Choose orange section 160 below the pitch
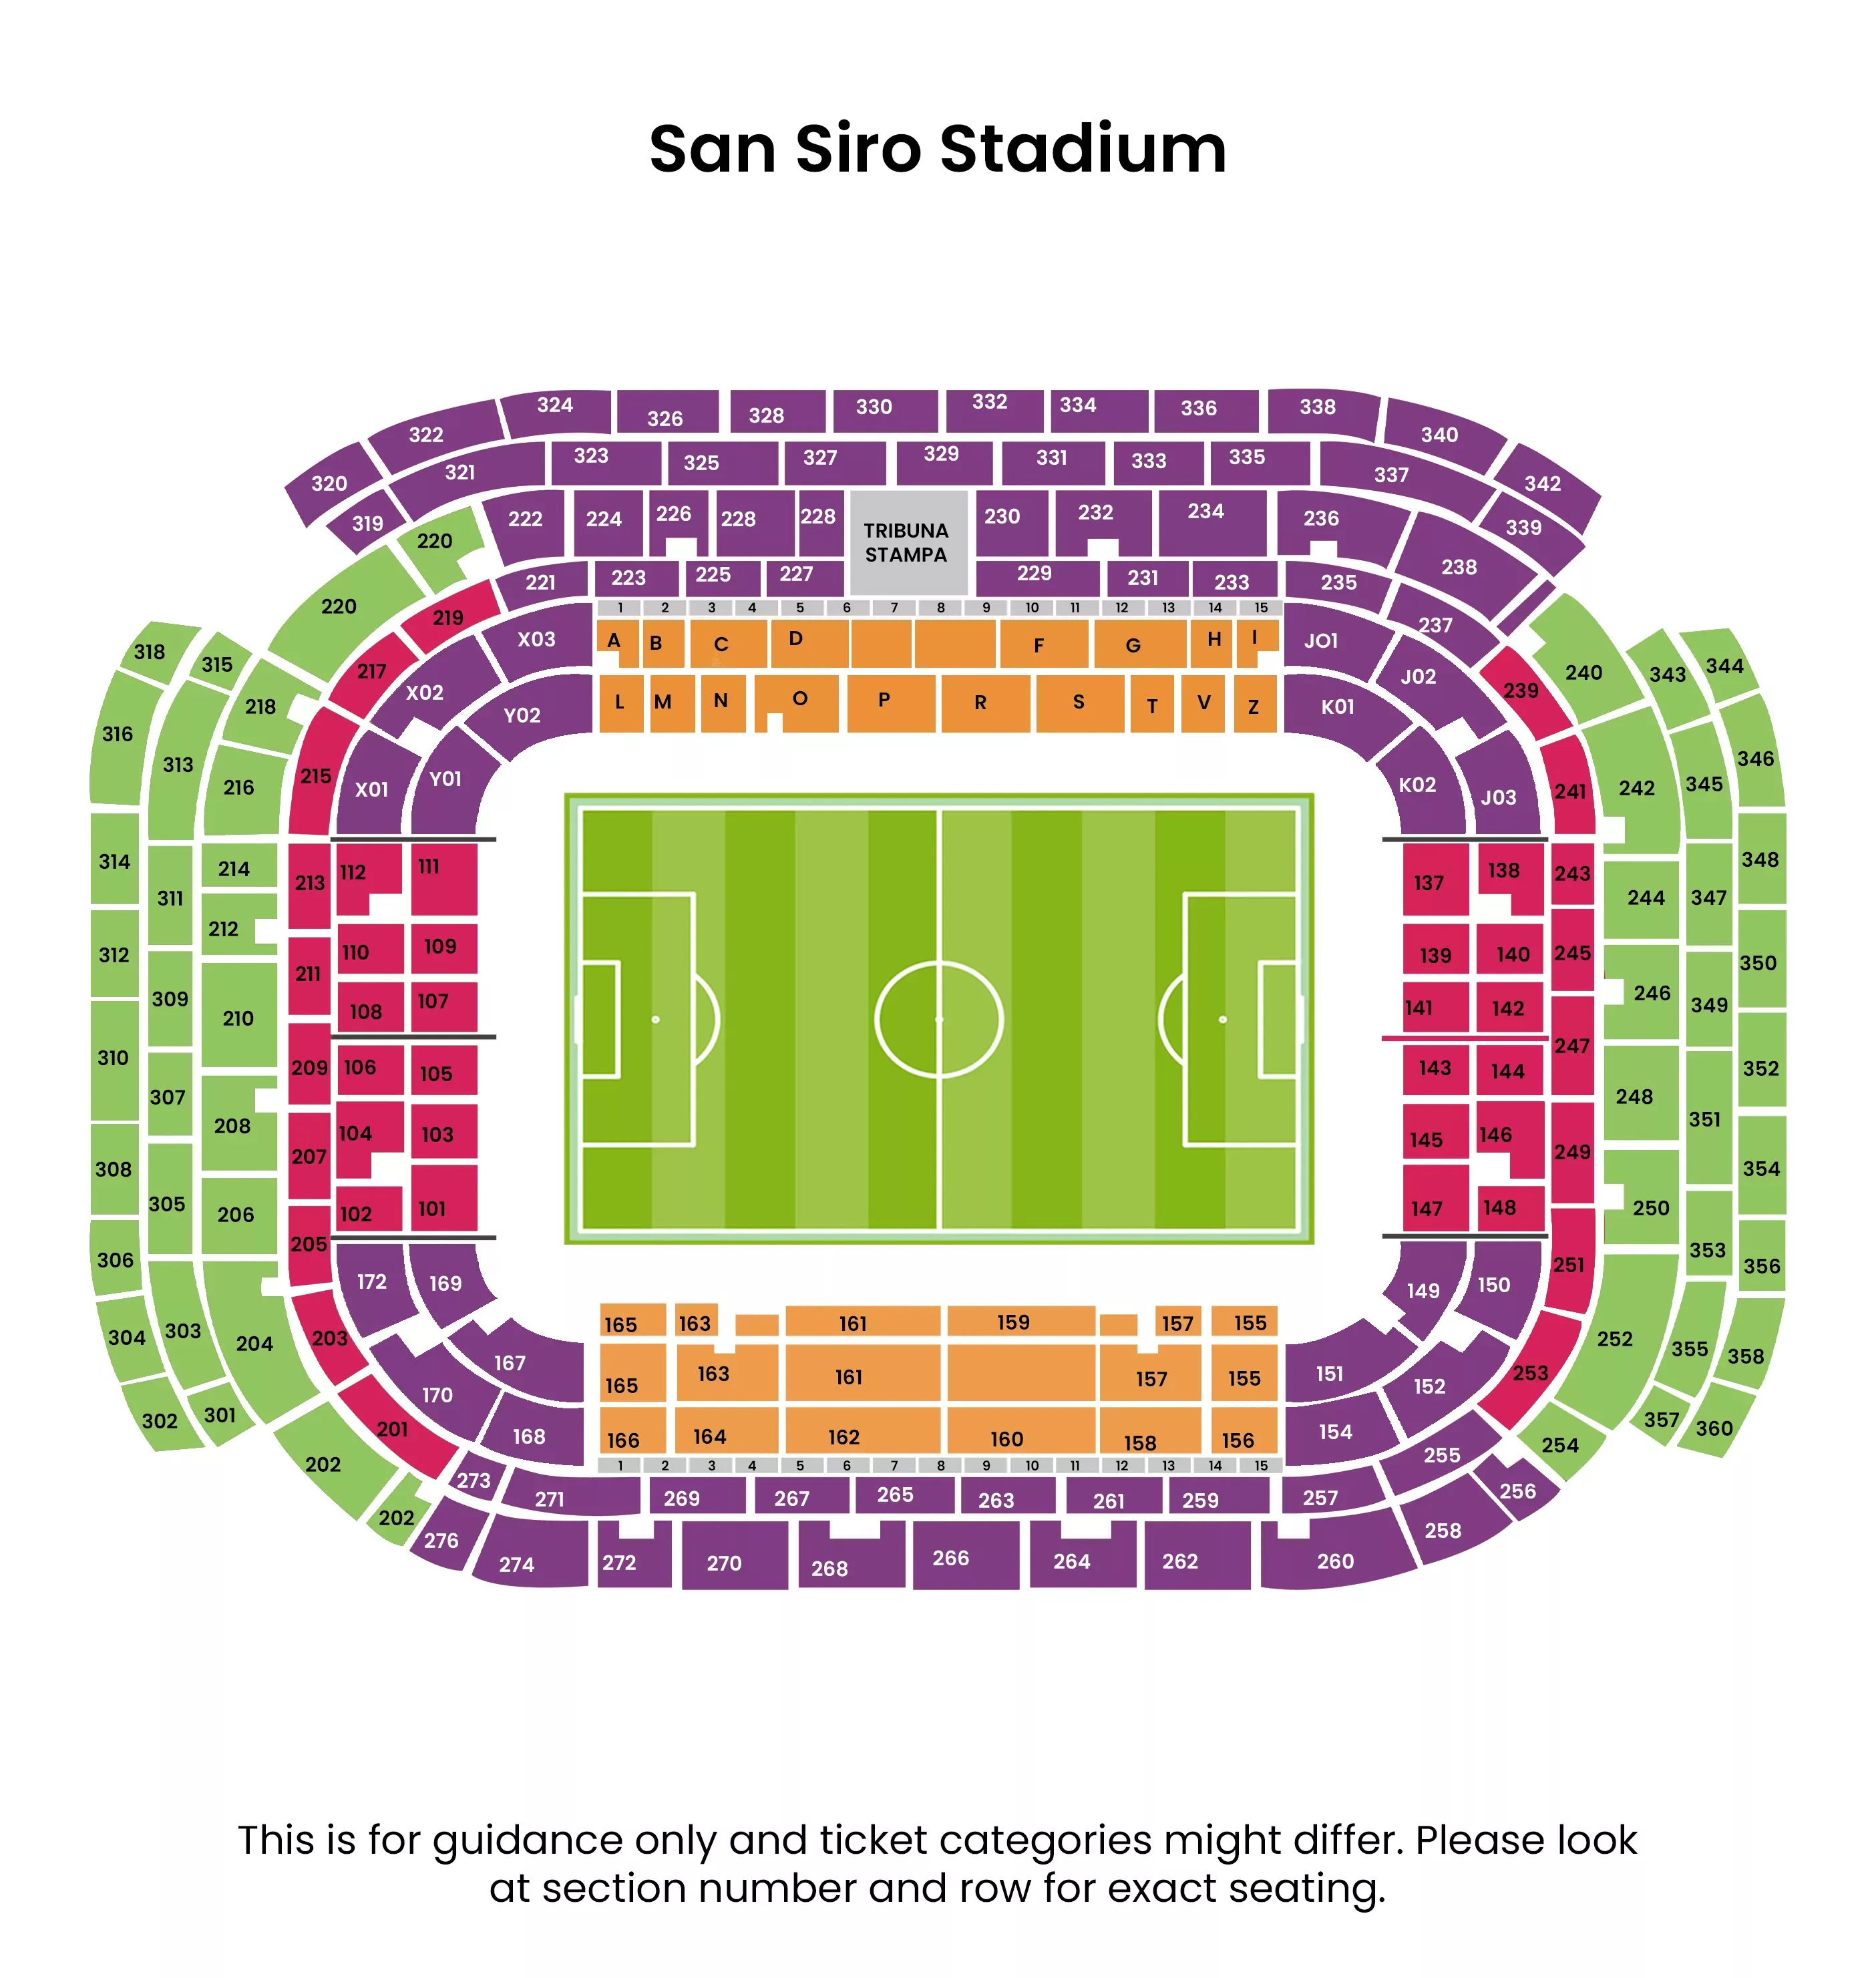1876x1978 pixels. point(1007,1438)
